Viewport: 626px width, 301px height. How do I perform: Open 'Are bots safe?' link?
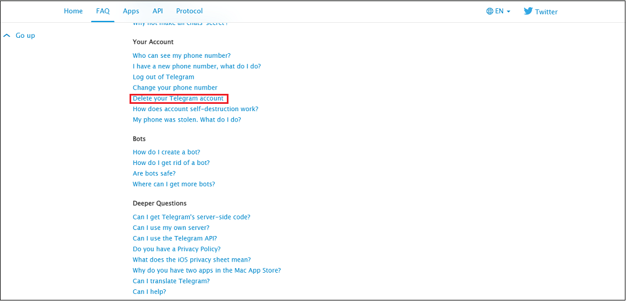tap(154, 173)
